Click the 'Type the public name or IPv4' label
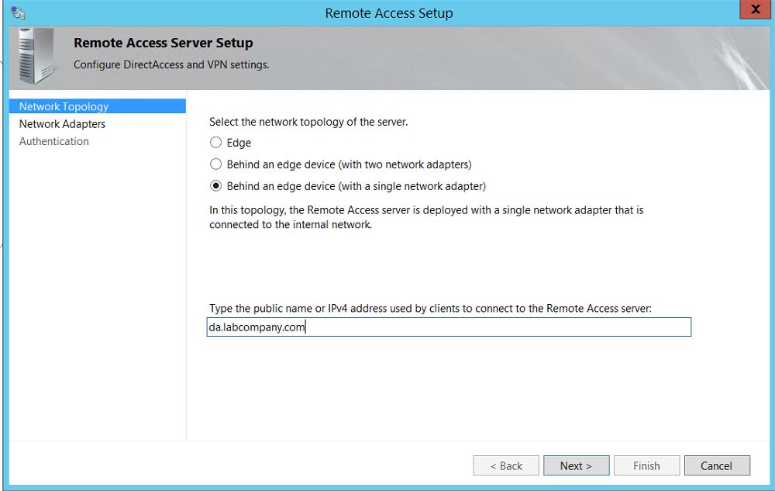This screenshot has width=775, height=491. 430,309
